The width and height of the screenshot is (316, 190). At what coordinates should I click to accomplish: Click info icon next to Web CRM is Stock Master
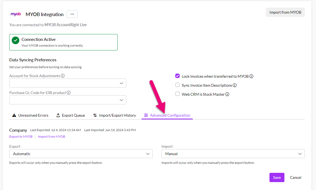click(227, 94)
